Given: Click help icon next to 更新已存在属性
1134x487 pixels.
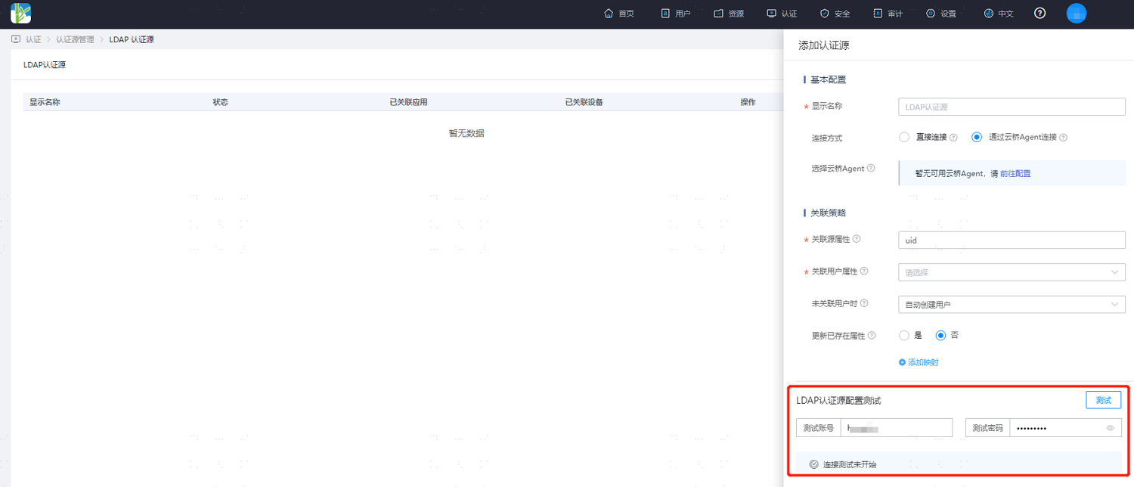Looking at the screenshot, I should pos(872,336).
